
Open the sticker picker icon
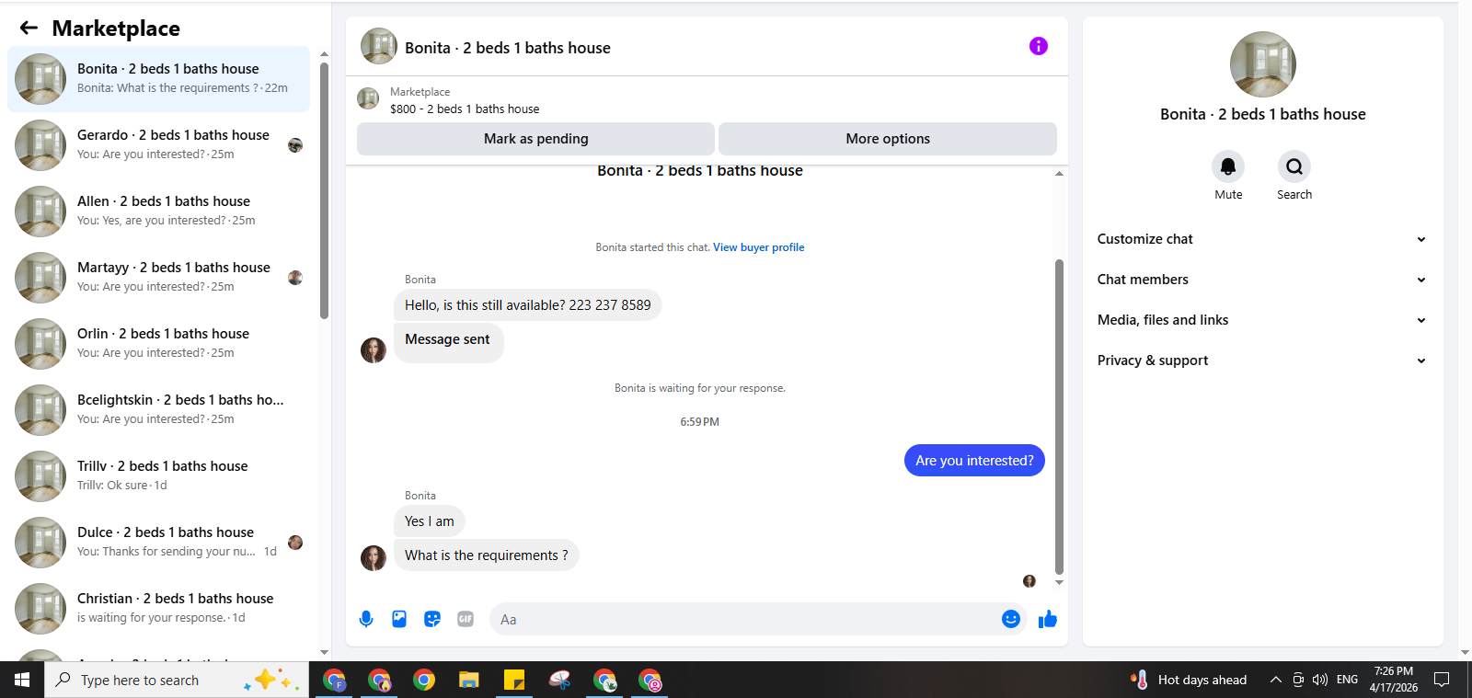432,619
